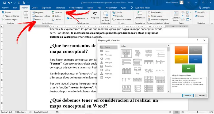Open the Encabezado header dropdown
Screen dimensions: 214x114
pyautogui.click(x=155, y=12)
